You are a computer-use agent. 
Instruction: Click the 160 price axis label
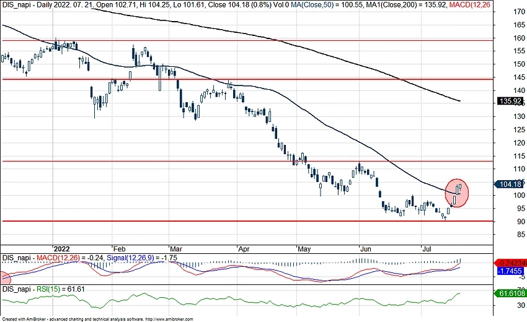(520, 38)
